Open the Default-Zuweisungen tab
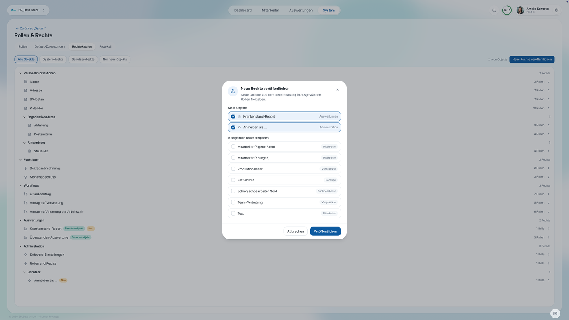This screenshot has width=569, height=320. pyautogui.click(x=50, y=47)
